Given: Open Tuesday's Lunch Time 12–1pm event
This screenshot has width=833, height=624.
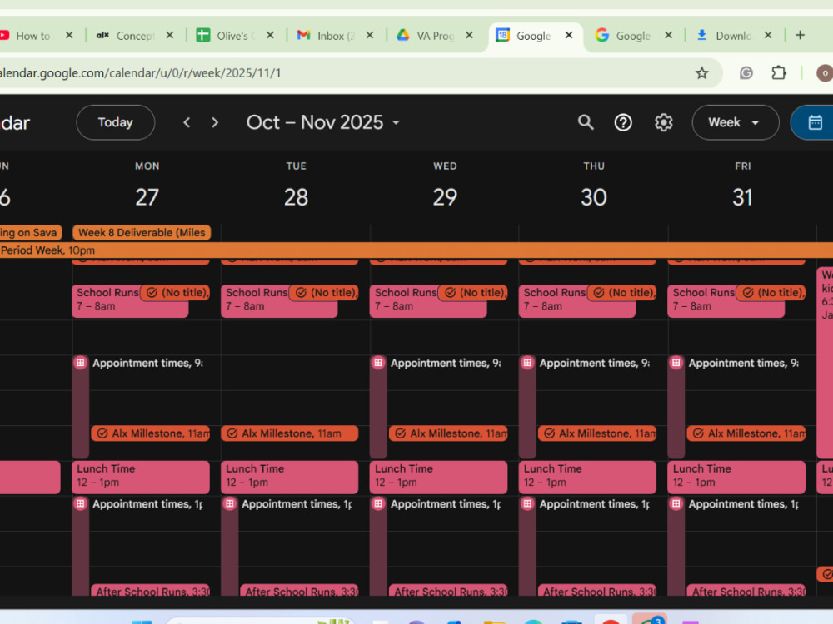Looking at the screenshot, I should pyautogui.click(x=290, y=477).
